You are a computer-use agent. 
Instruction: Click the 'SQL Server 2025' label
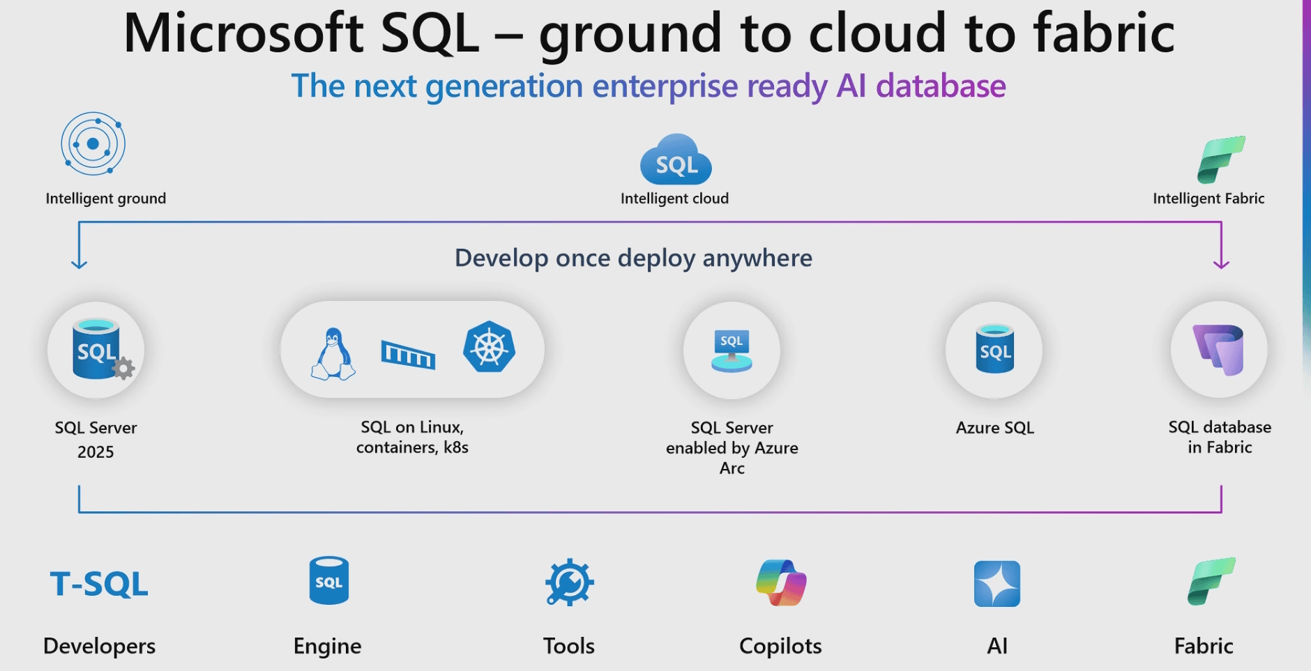96,440
